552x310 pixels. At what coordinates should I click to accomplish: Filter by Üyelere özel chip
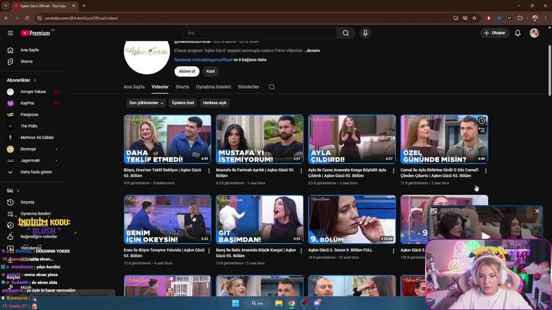tap(183, 103)
